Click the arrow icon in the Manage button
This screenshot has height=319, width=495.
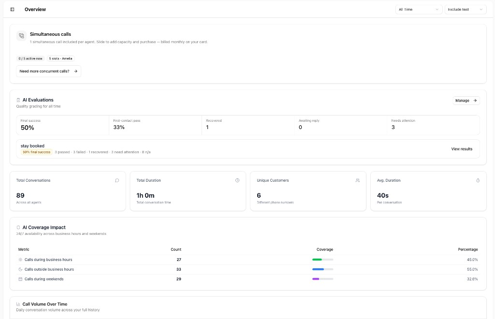point(475,101)
